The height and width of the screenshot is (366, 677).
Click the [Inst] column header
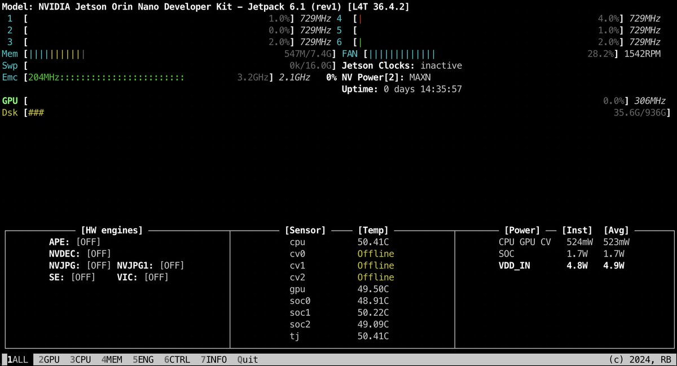coord(577,230)
